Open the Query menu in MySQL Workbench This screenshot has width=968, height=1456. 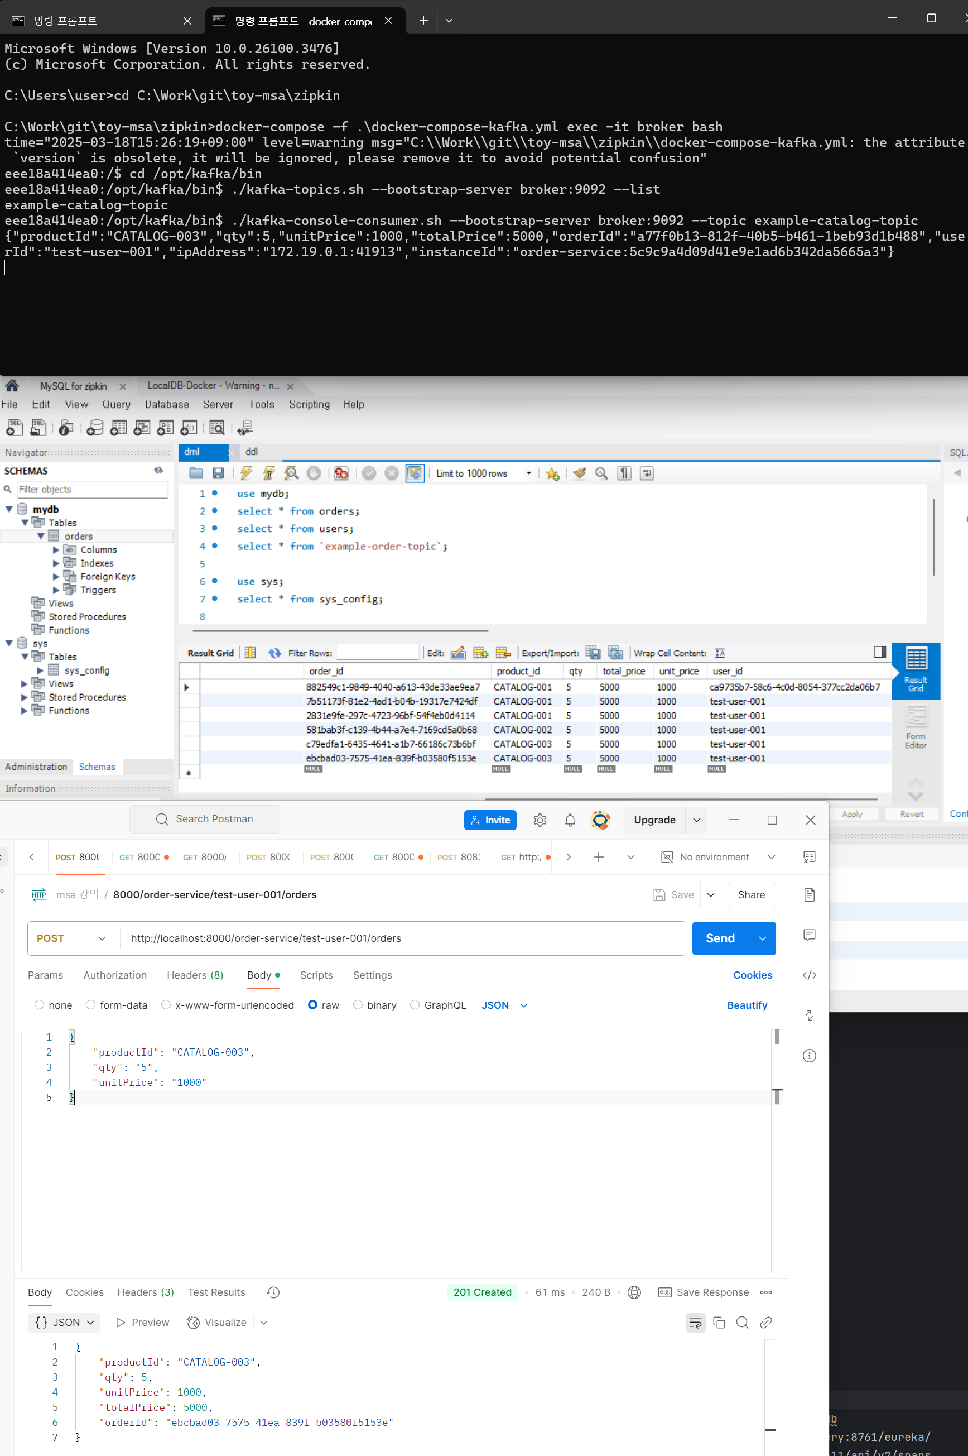(116, 405)
